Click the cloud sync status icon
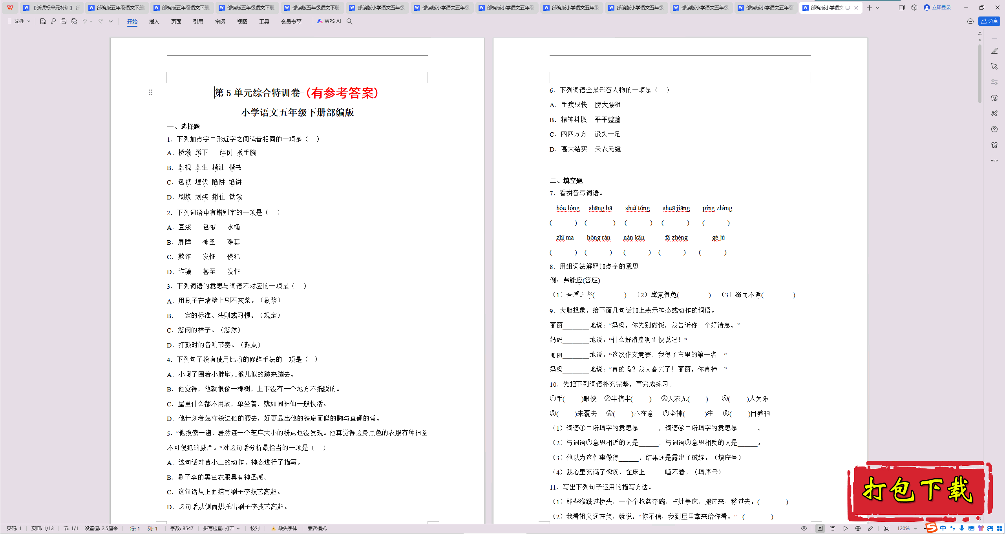 click(x=970, y=21)
